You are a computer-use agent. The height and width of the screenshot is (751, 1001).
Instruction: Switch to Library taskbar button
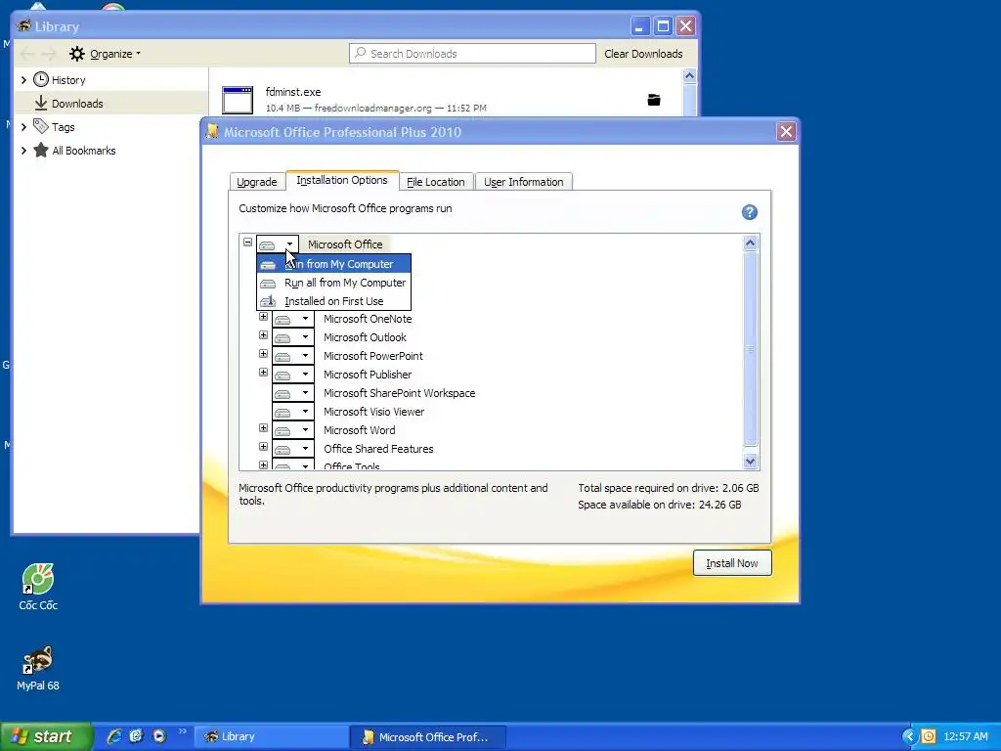(x=270, y=736)
